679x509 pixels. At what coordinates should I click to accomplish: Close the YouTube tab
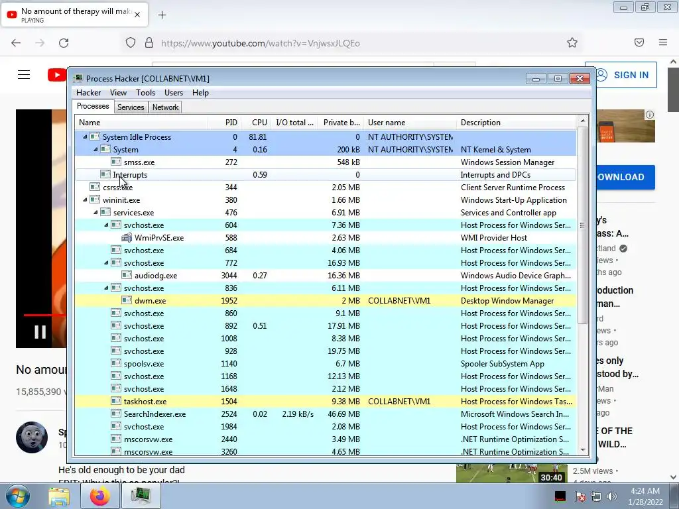coord(137,15)
